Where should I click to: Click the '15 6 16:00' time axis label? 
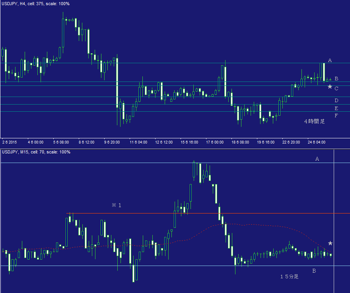pyautogui.click(x=189, y=142)
